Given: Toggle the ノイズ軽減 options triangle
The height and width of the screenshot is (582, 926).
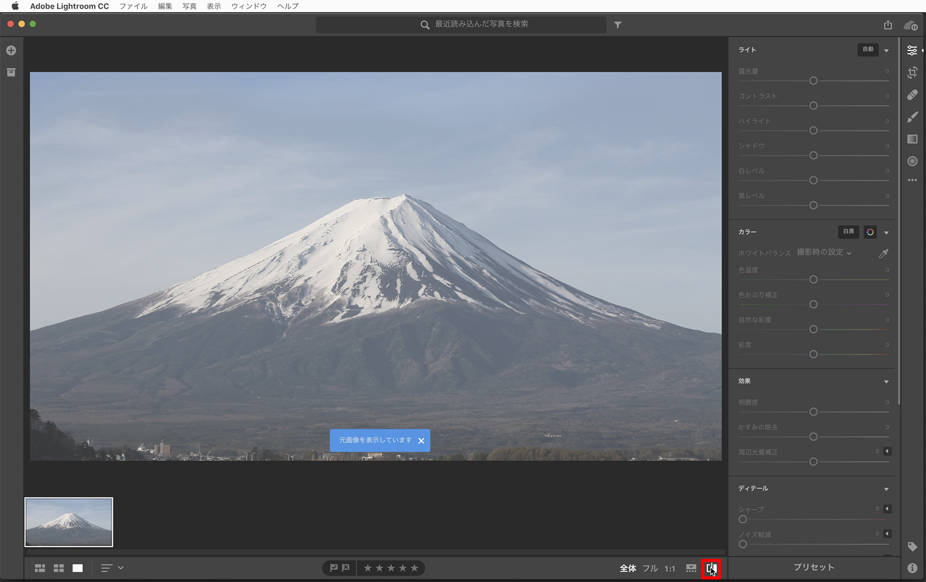Looking at the screenshot, I should (887, 534).
